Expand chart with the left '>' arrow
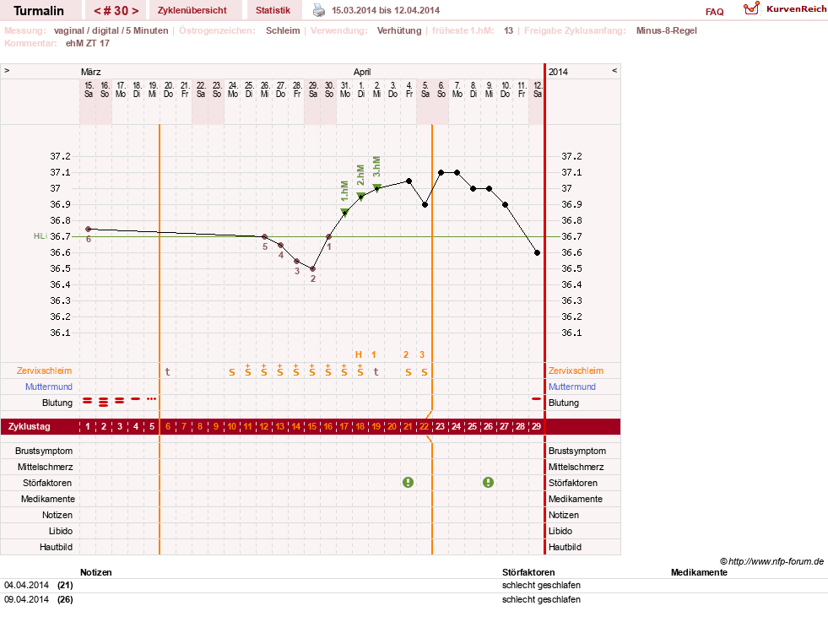 click(7, 70)
